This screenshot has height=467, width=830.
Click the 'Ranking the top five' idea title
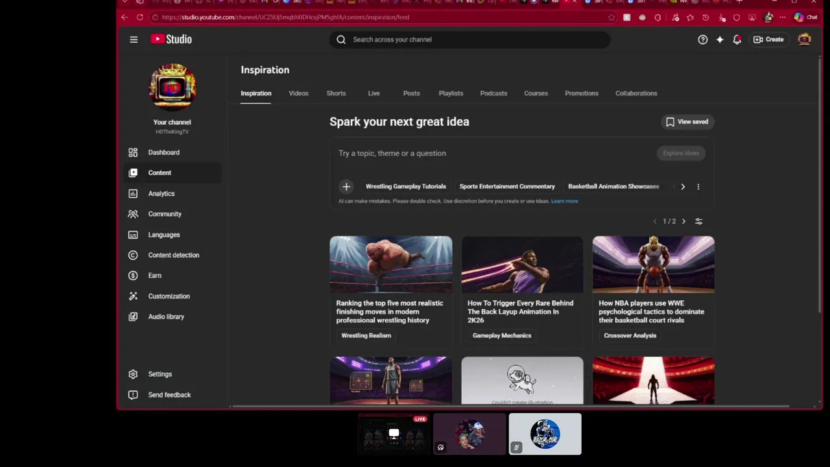coord(390,312)
